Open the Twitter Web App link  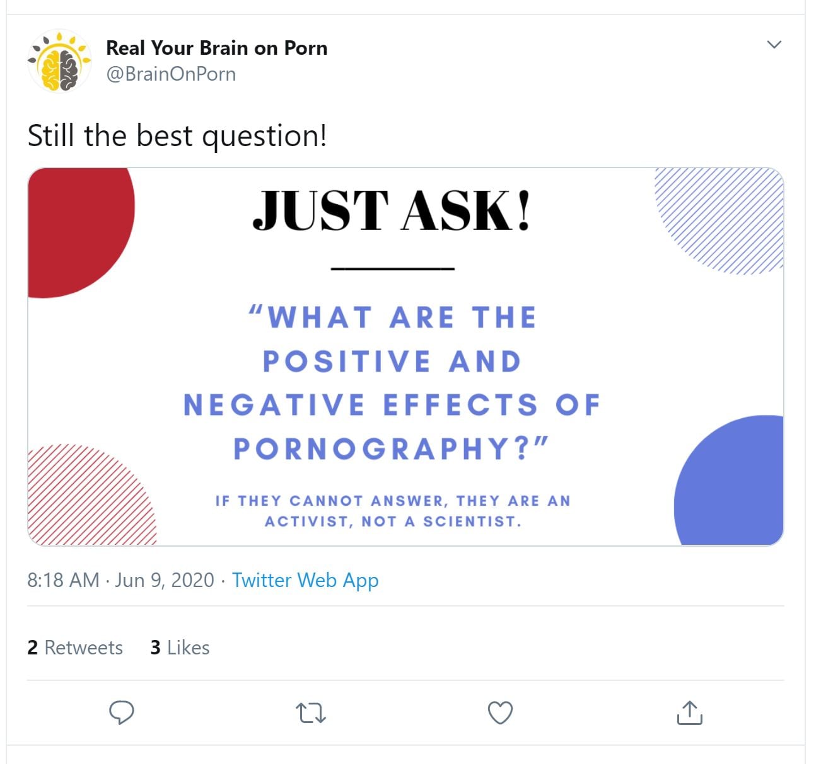pyautogui.click(x=305, y=579)
